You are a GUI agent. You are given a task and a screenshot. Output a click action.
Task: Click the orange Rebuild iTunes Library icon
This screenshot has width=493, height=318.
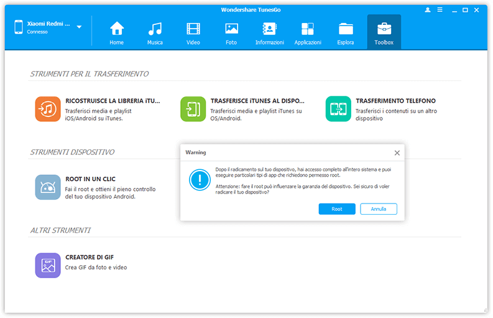coord(48,109)
